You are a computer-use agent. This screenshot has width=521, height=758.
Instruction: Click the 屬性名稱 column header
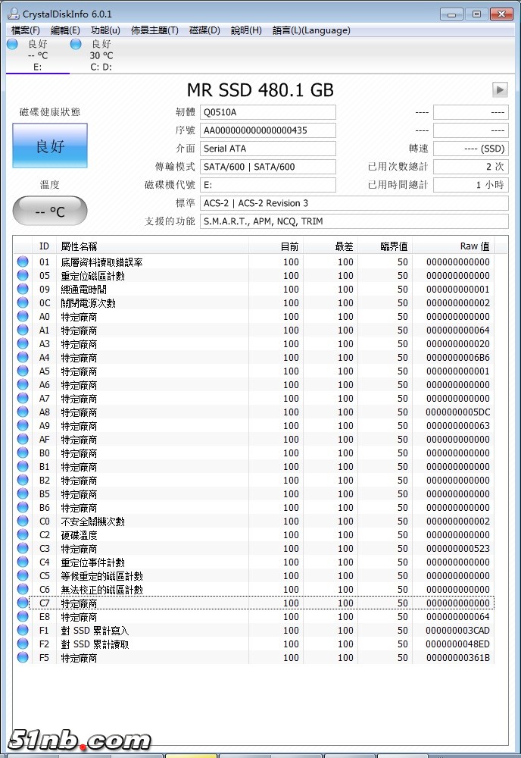click(152, 246)
